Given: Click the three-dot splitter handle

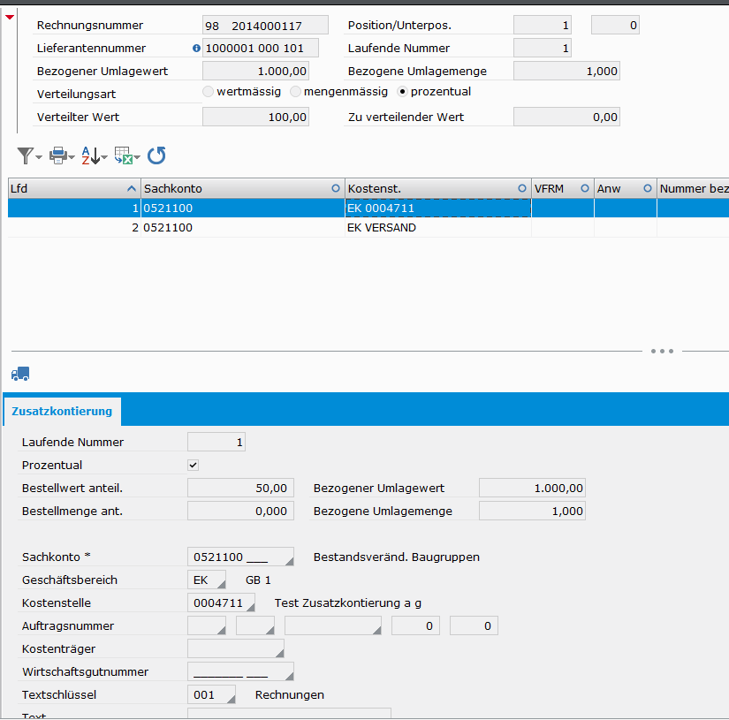Looking at the screenshot, I should click(662, 351).
